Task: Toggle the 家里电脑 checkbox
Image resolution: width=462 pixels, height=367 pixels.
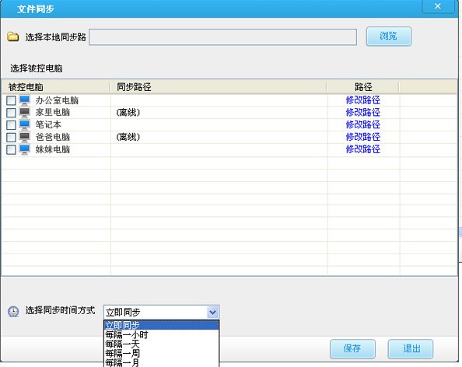Action: coord(11,113)
